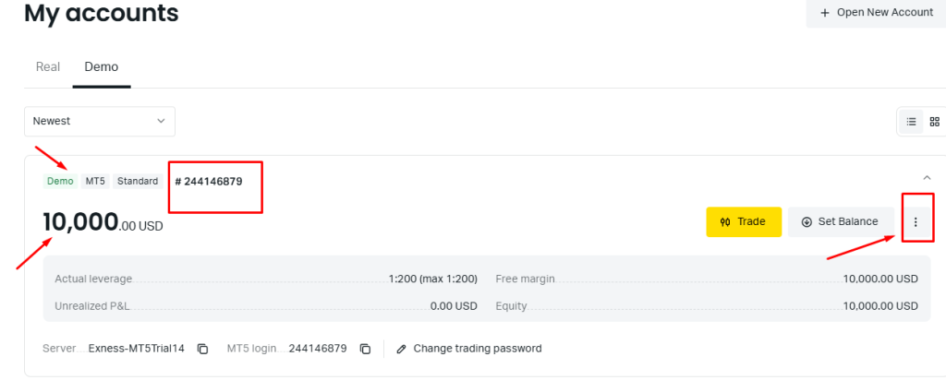Click Open New Account button
This screenshot has height=392, width=946.
click(876, 12)
